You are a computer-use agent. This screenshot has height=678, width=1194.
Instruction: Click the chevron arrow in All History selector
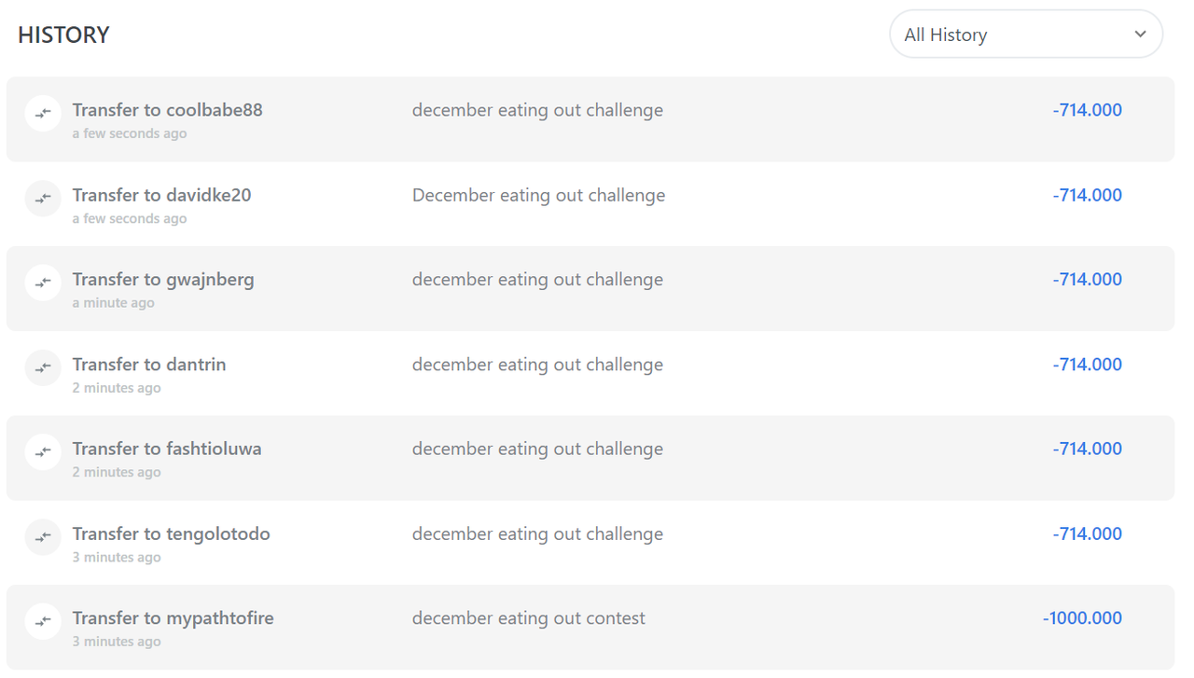coord(1140,35)
